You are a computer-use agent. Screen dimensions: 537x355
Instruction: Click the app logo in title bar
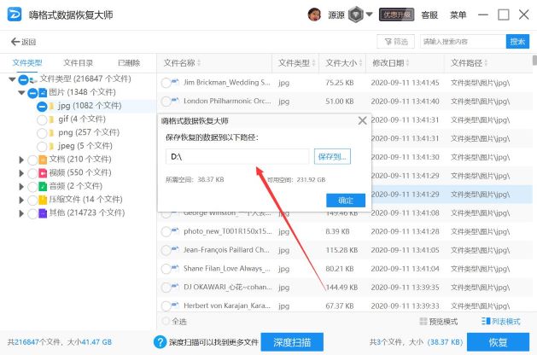15,15
